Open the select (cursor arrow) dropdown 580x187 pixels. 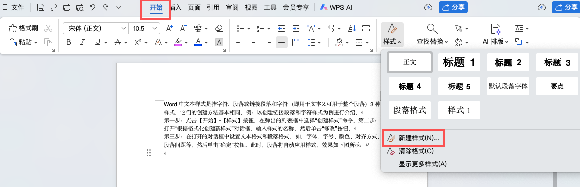click(x=461, y=28)
